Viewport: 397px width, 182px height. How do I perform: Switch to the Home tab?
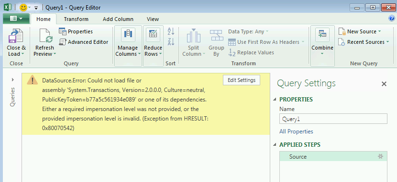44,19
